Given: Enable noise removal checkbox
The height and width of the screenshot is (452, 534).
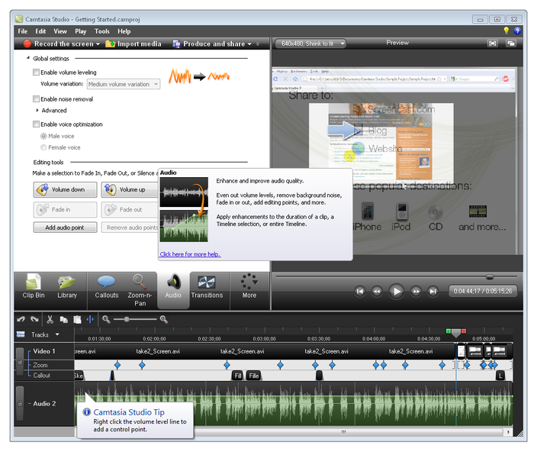Looking at the screenshot, I should coord(36,98).
